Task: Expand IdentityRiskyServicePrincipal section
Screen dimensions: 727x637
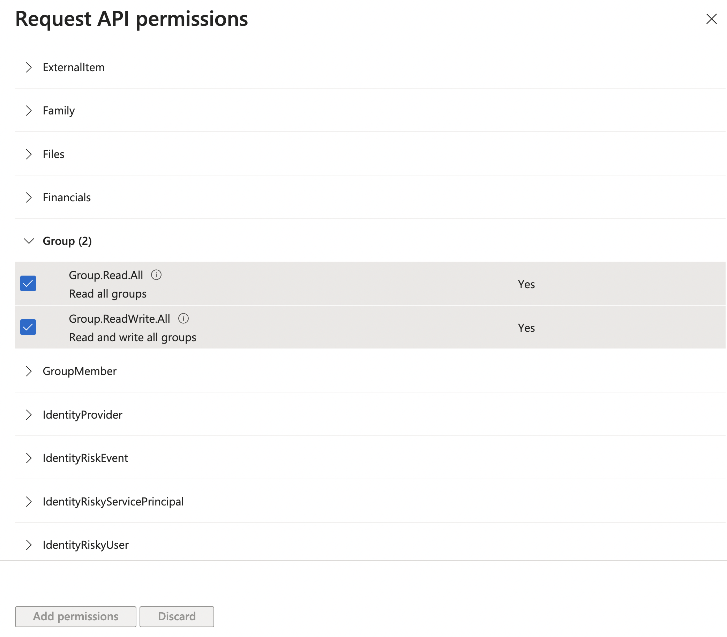Action: (x=29, y=502)
